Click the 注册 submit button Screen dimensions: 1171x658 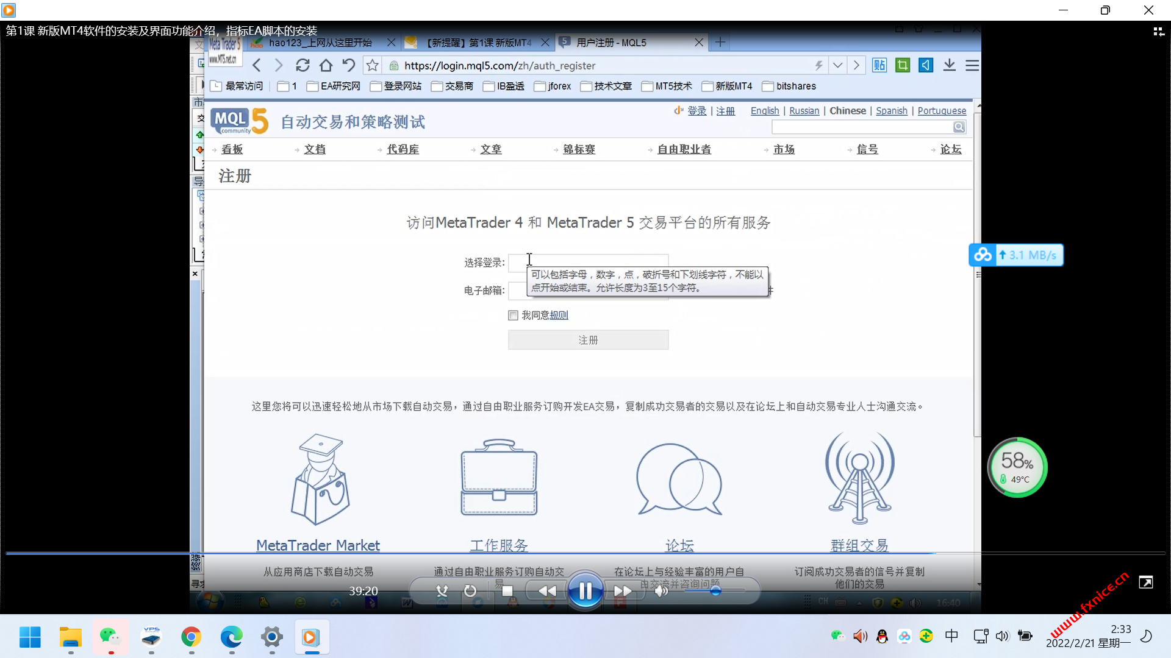point(588,340)
